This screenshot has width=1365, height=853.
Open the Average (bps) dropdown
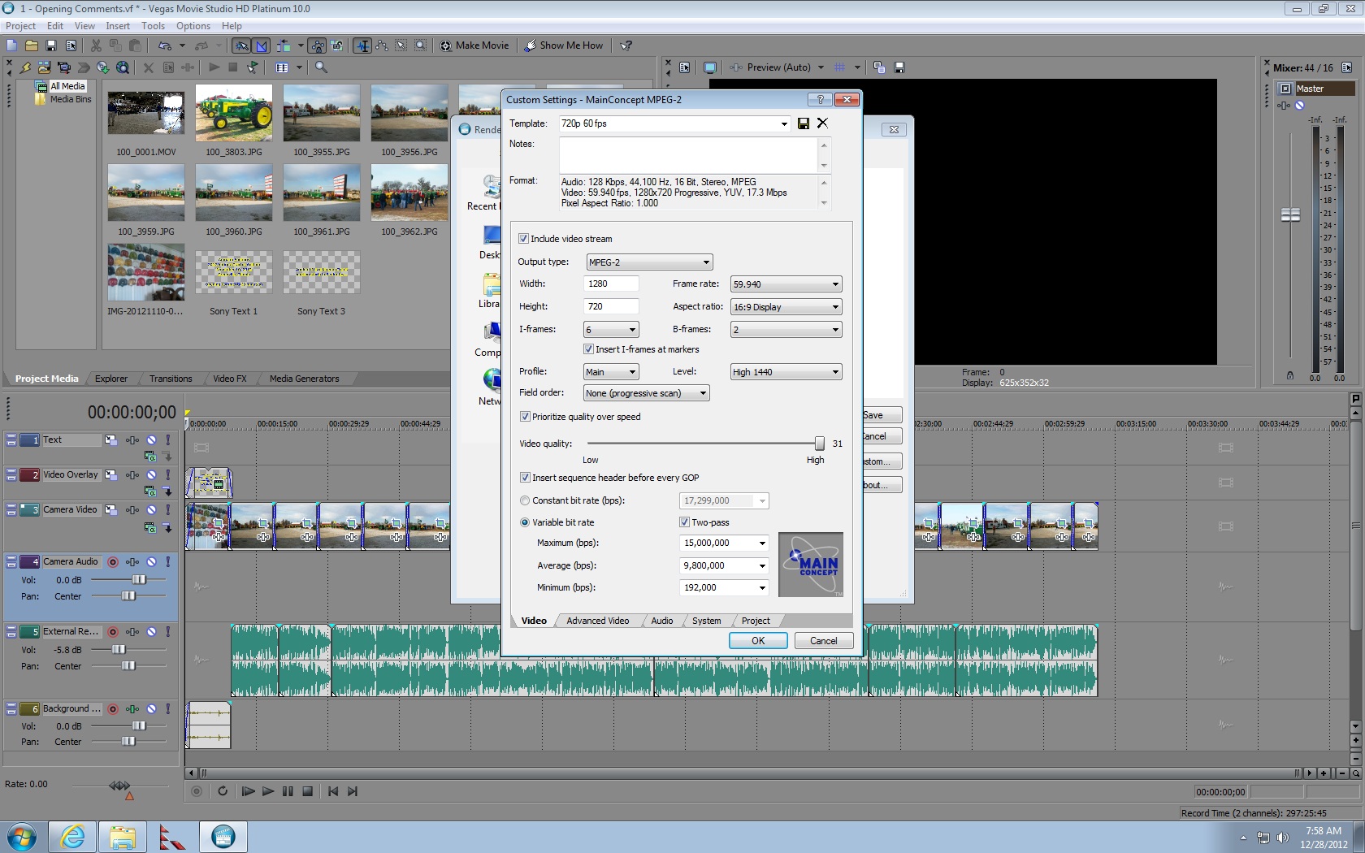click(x=762, y=565)
